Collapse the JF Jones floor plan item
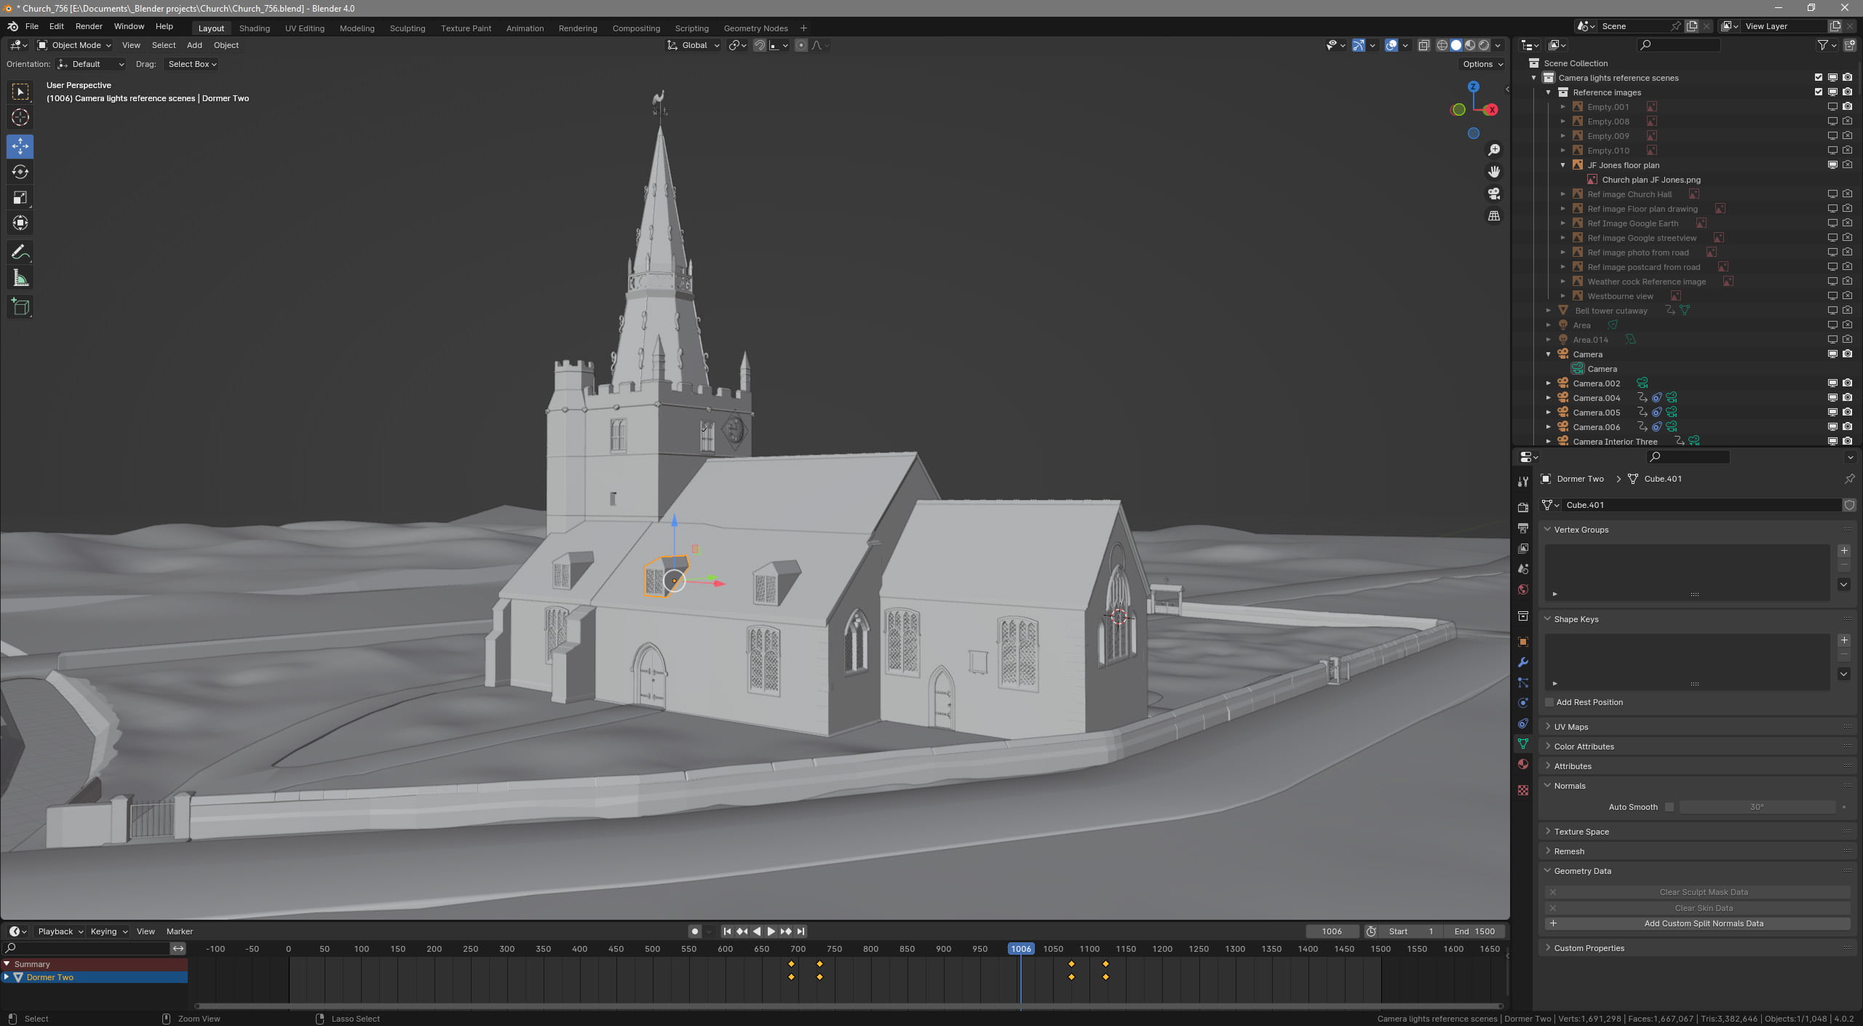The width and height of the screenshot is (1863, 1026). pos(1563,165)
